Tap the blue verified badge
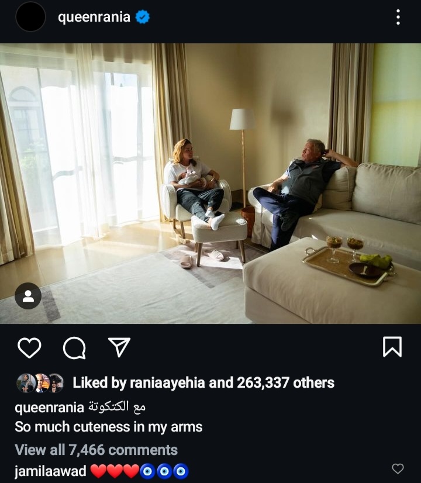This screenshot has height=483, width=421. click(143, 16)
